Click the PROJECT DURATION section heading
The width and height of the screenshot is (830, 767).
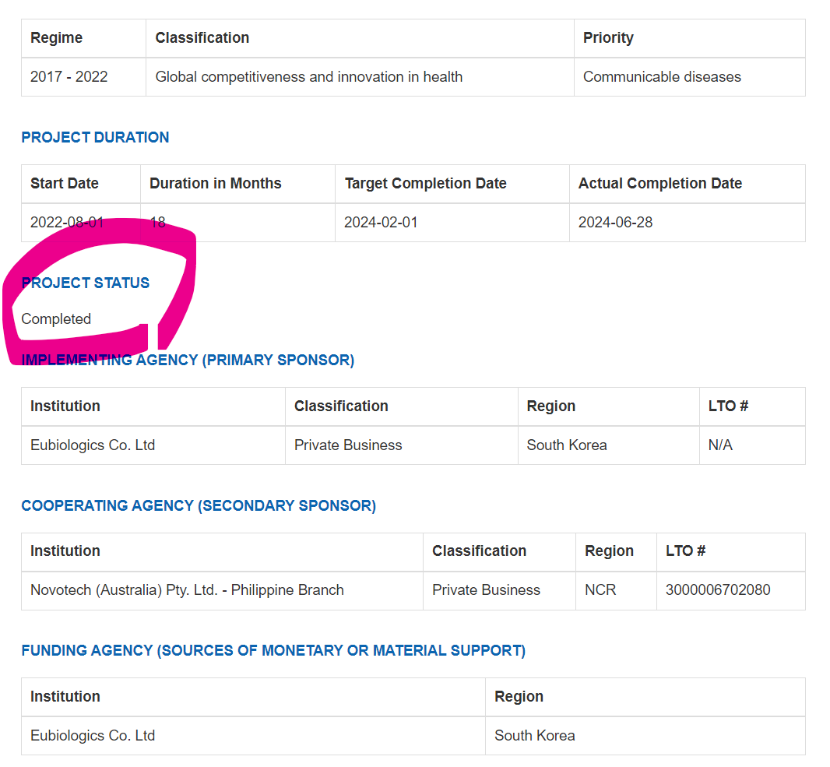(95, 137)
